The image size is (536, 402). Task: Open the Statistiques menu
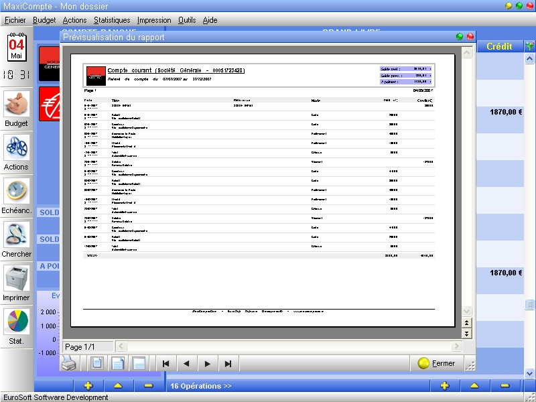tap(112, 20)
